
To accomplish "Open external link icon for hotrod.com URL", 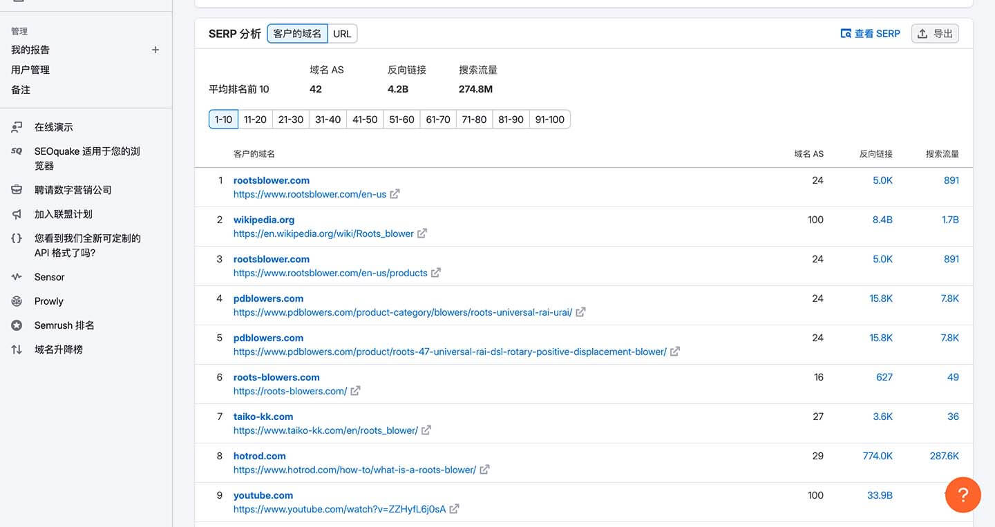I will coord(485,470).
